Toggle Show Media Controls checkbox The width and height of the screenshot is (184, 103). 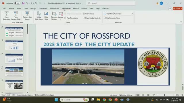click(x=84, y=18)
